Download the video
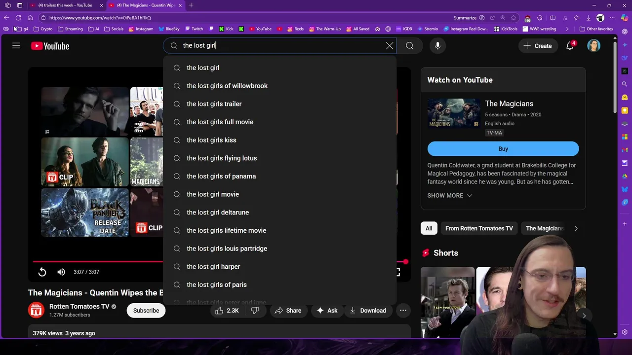This screenshot has height=355, width=632. coord(368,310)
